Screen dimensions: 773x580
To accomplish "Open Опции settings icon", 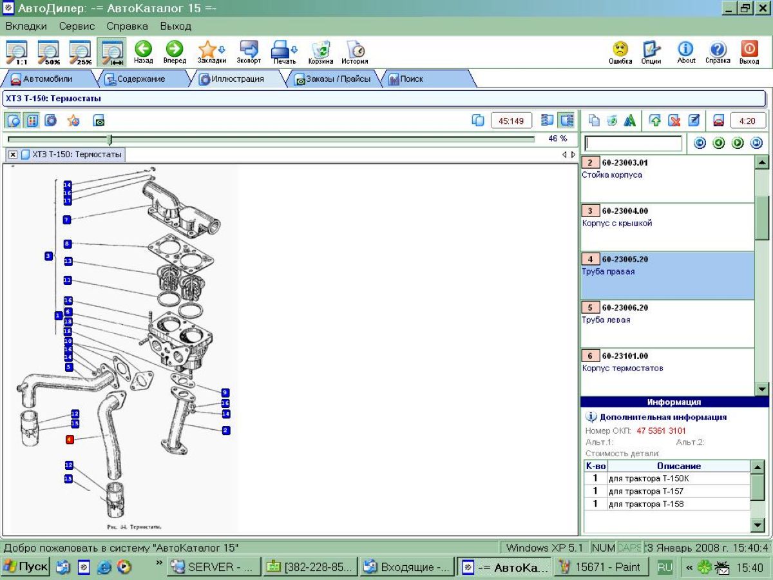I will (x=651, y=51).
